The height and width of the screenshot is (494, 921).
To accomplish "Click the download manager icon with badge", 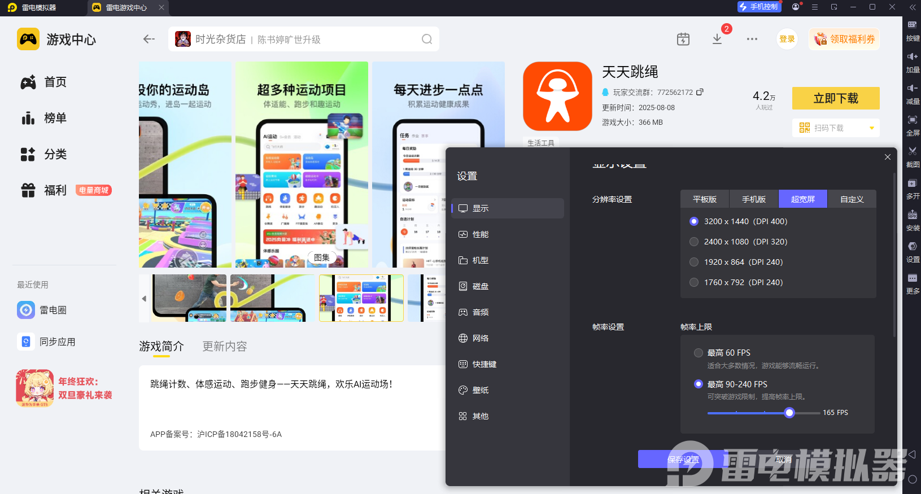I will tap(717, 39).
